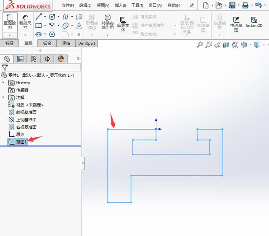Open the 窗口(W) menu
Image resolution: width=269 pixels, height=236 pixels.
click(155, 5)
